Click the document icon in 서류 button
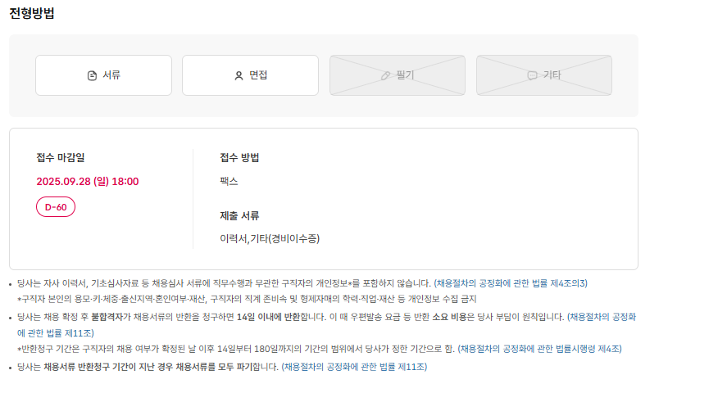The image size is (718, 402). coord(92,75)
